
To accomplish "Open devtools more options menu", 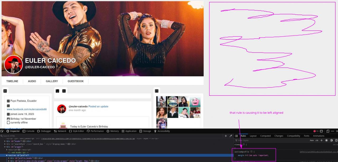I will click(332, 131).
